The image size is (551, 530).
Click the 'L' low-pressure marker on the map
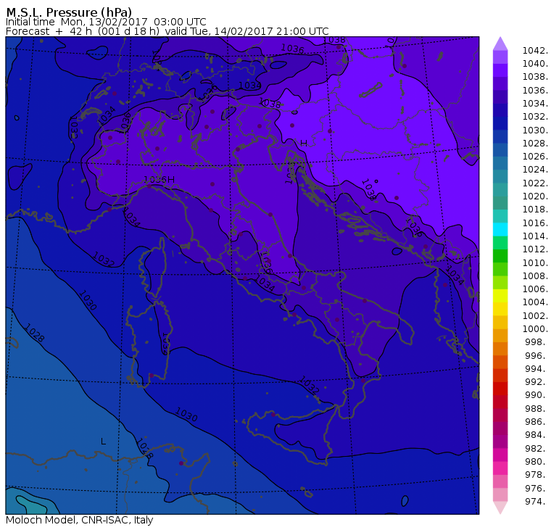[x=103, y=442]
